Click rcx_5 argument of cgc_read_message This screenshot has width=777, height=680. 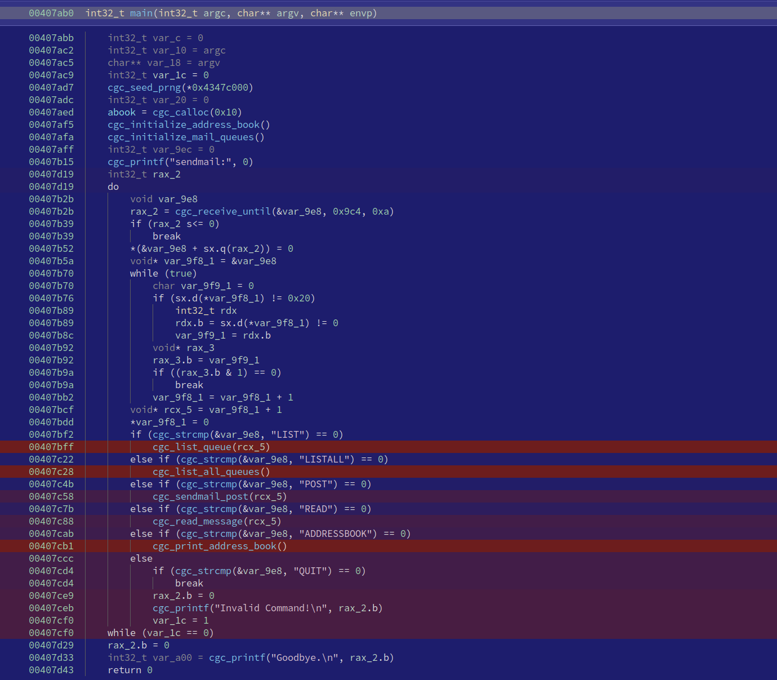click(x=262, y=521)
